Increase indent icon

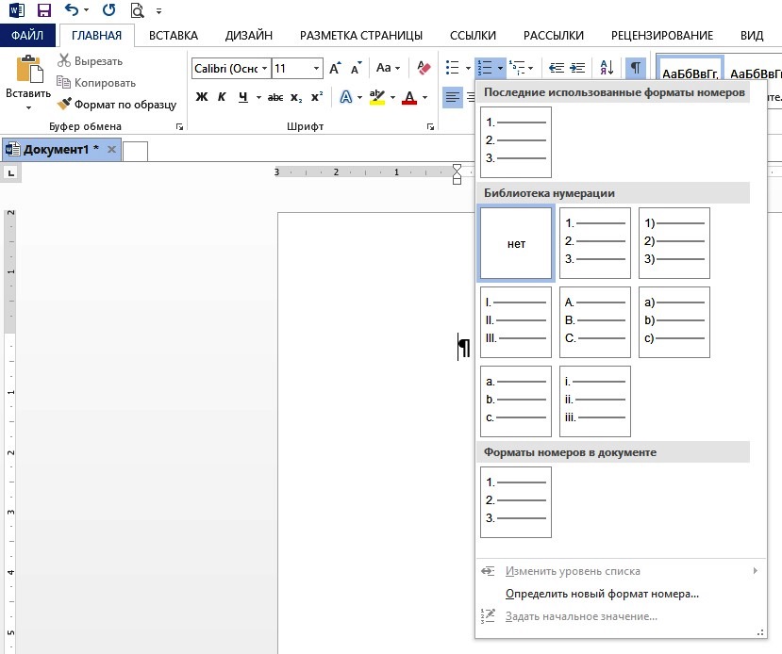pos(577,67)
